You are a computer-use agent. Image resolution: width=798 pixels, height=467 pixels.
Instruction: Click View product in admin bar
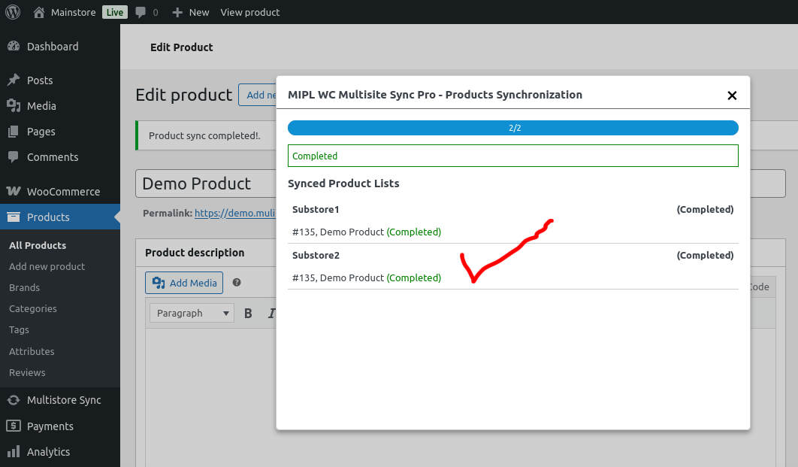[250, 12]
